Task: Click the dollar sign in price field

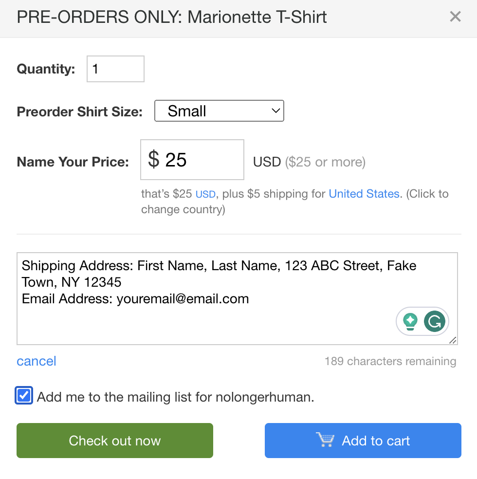Action: 153,160
